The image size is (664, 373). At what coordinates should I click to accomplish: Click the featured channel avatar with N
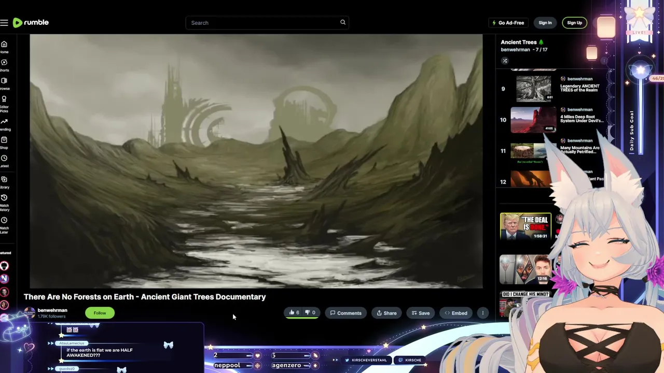click(x=4, y=279)
